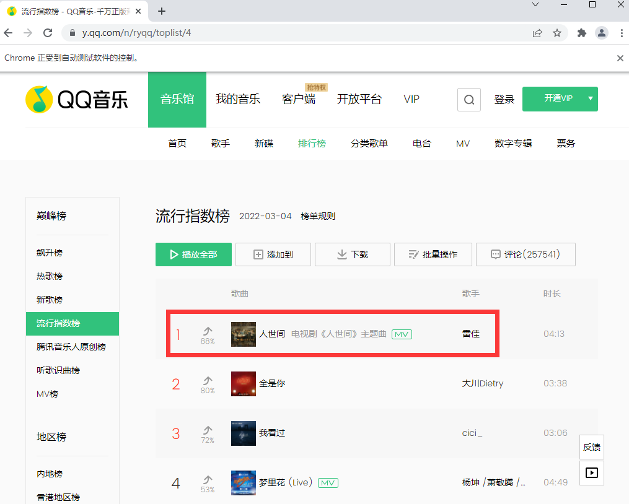Open singer 雷佳 page

(x=471, y=334)
